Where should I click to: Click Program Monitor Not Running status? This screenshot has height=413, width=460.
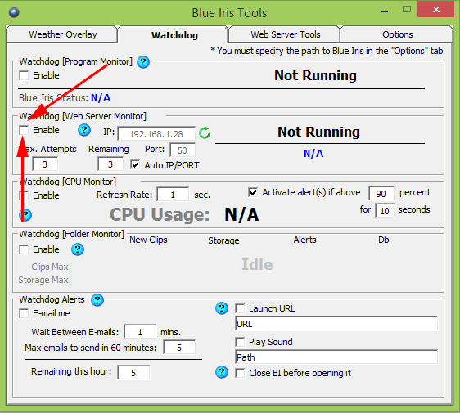tap(315, 75)
